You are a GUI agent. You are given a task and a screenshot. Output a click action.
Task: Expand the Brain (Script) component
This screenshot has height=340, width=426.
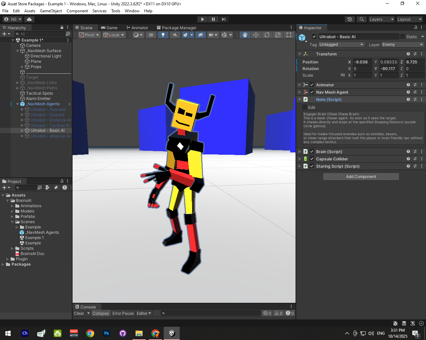coord(300,152)
